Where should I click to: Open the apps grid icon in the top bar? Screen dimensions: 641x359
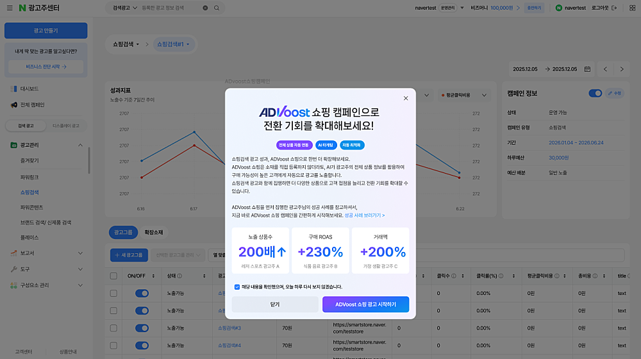(632, 8)
